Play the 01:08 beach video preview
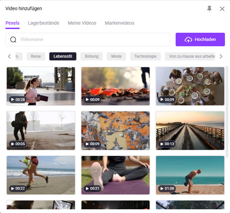This screenshot has height=213, width=230. click(x=167, y=188)
